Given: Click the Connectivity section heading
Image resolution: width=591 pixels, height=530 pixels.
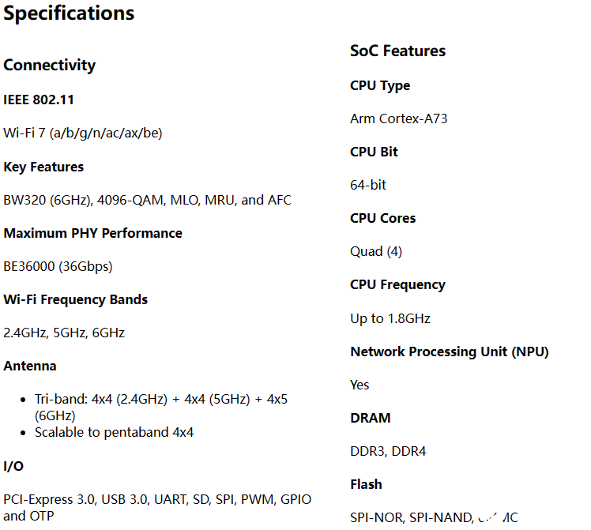Looking at the screenshot, I should tap(49, 65).
